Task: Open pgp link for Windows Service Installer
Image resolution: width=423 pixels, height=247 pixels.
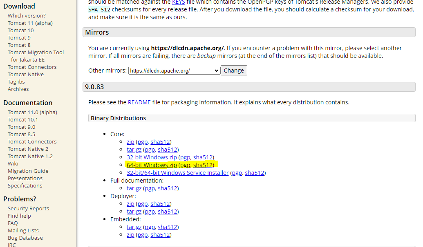Action: 237,173
